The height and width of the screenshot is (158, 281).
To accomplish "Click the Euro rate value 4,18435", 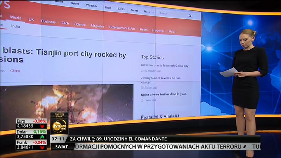I will click(x=25, y=126).
